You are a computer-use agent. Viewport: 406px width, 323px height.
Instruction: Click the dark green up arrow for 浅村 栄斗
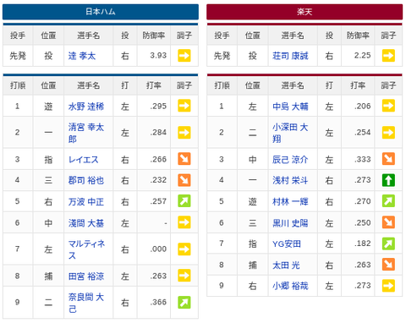point(388,180)
